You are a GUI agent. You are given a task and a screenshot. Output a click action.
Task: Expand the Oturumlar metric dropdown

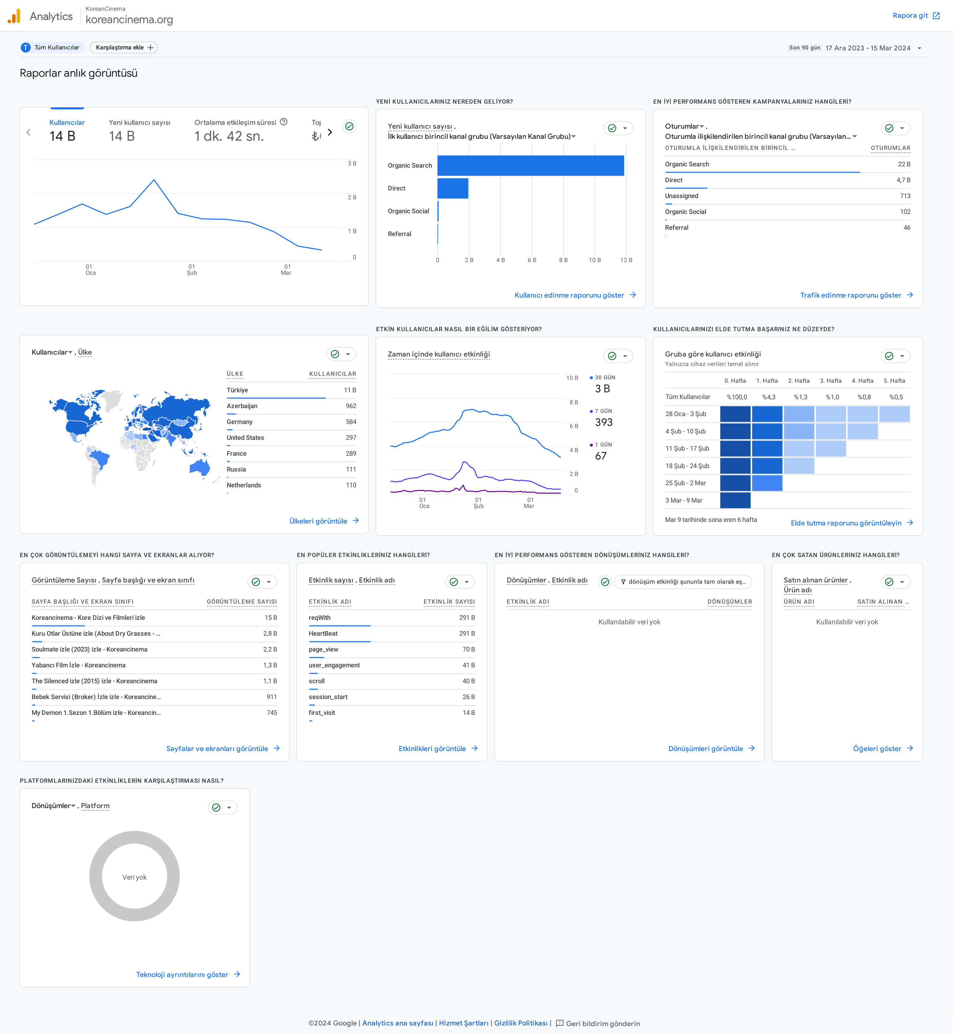tap(701, 126)
